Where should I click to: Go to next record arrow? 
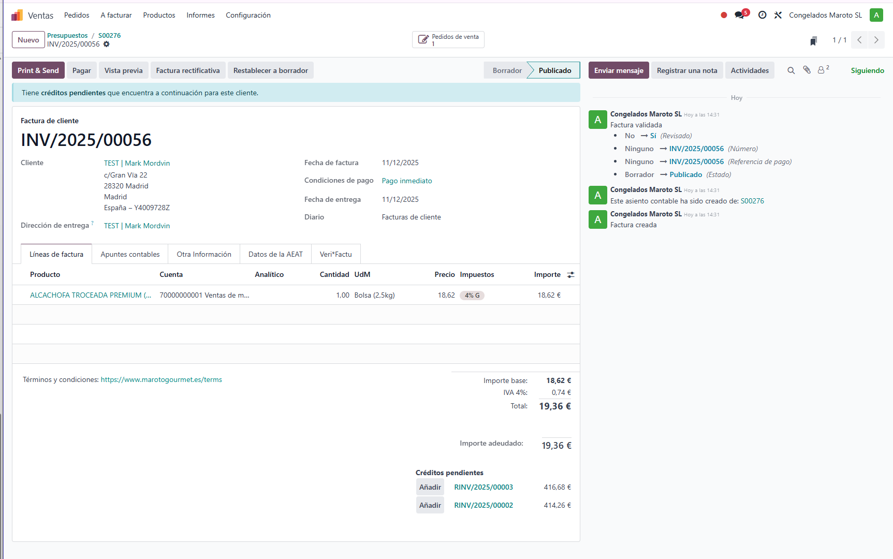point(876,40)
